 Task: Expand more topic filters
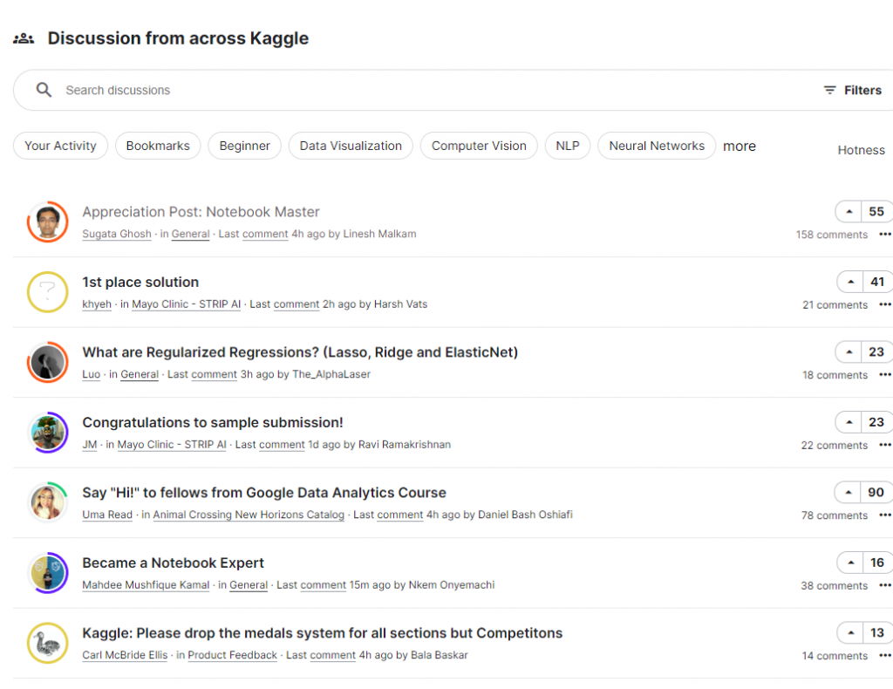click(739, 147)
